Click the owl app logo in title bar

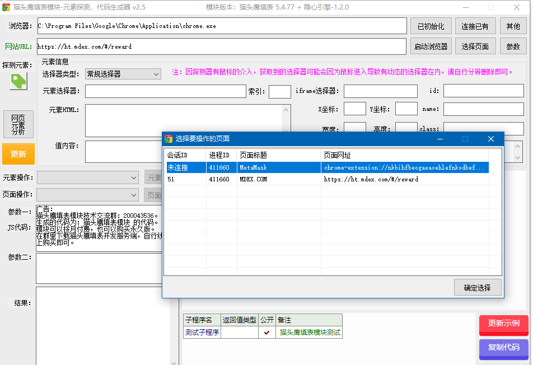(x=8, y=7)
